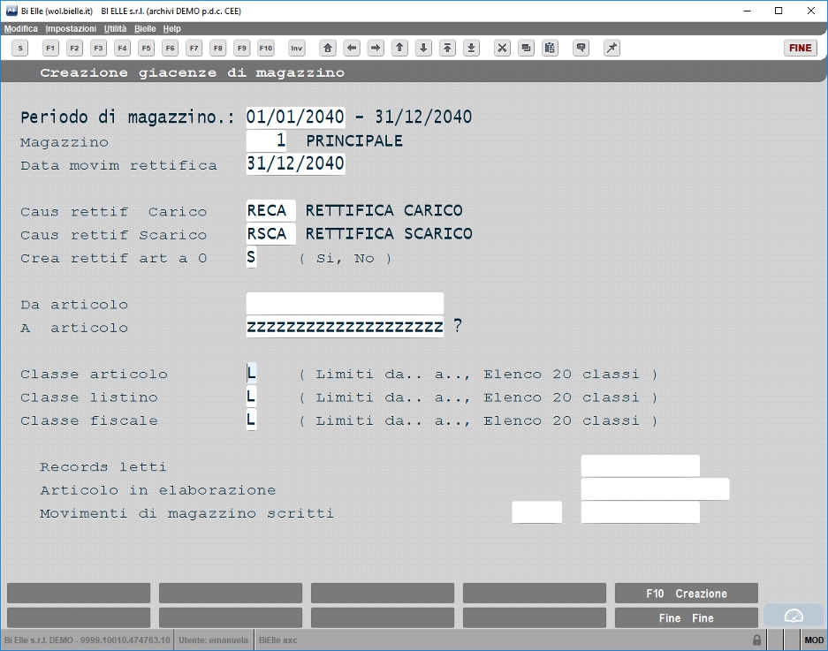Screen dimensions: 828x651
Task: Click the Crea rettif art a 0 field
Action: (x=251, y=257)
